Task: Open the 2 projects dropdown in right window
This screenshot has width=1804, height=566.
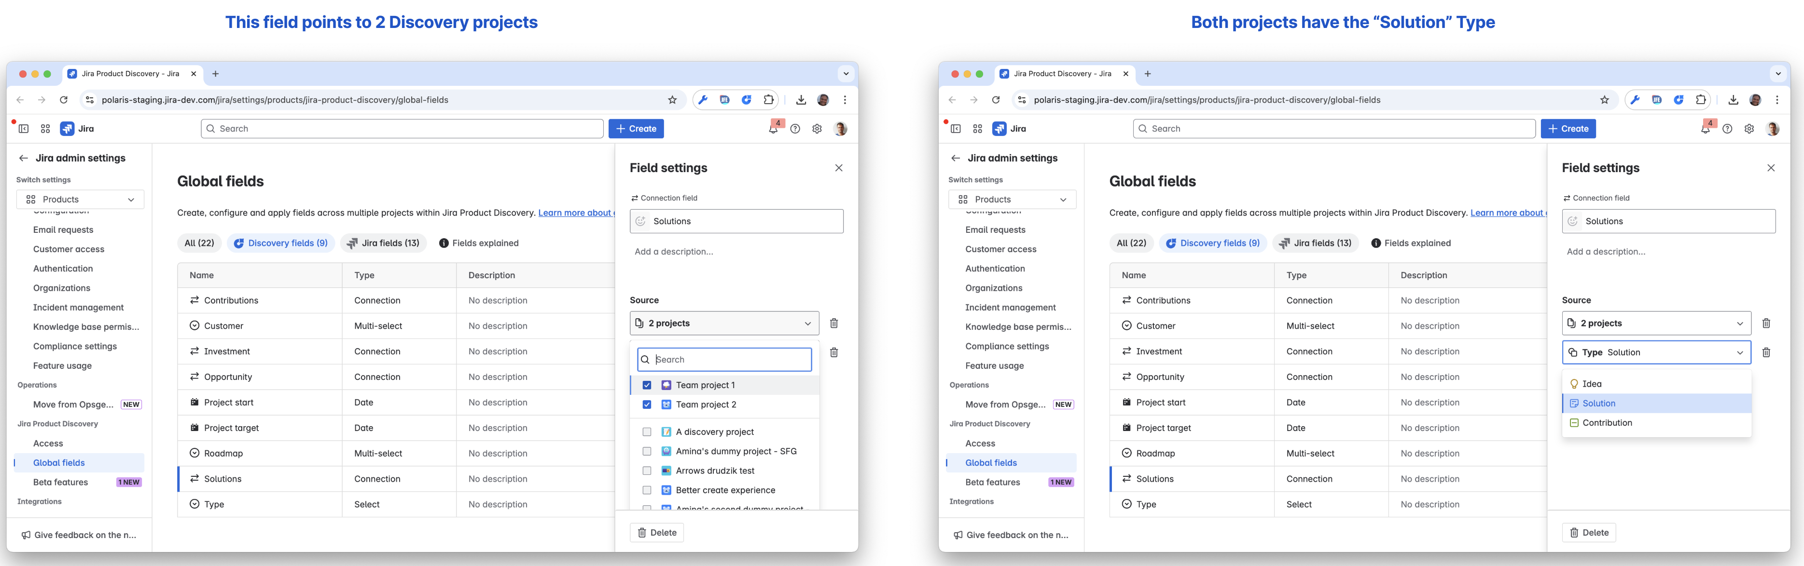Action: pyautogui.click(x=1657, y=323)
